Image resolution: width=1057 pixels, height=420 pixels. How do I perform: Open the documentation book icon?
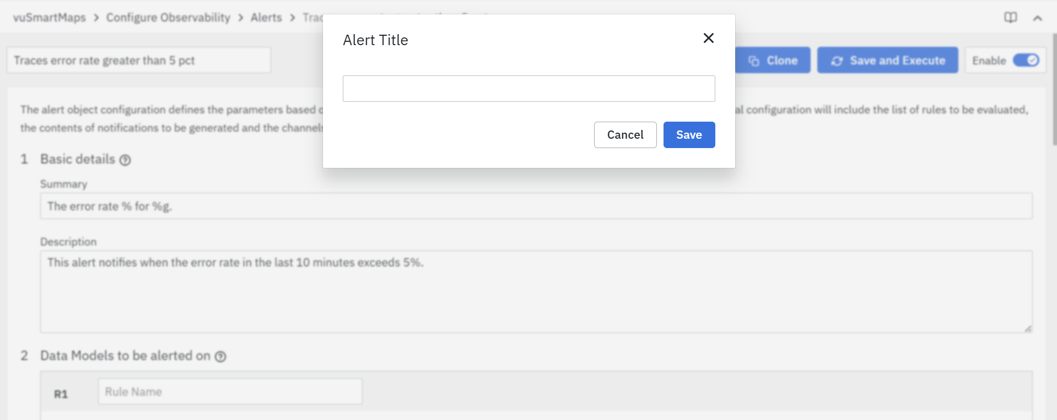1010,18
